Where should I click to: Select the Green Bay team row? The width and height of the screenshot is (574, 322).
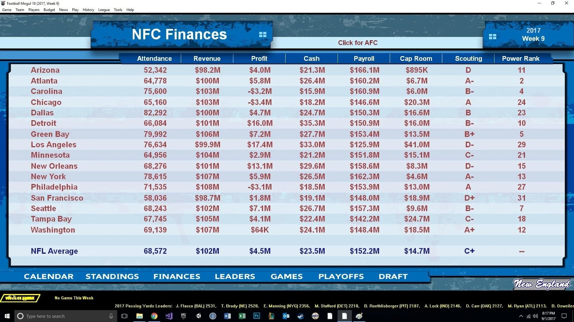pos(50,134)
